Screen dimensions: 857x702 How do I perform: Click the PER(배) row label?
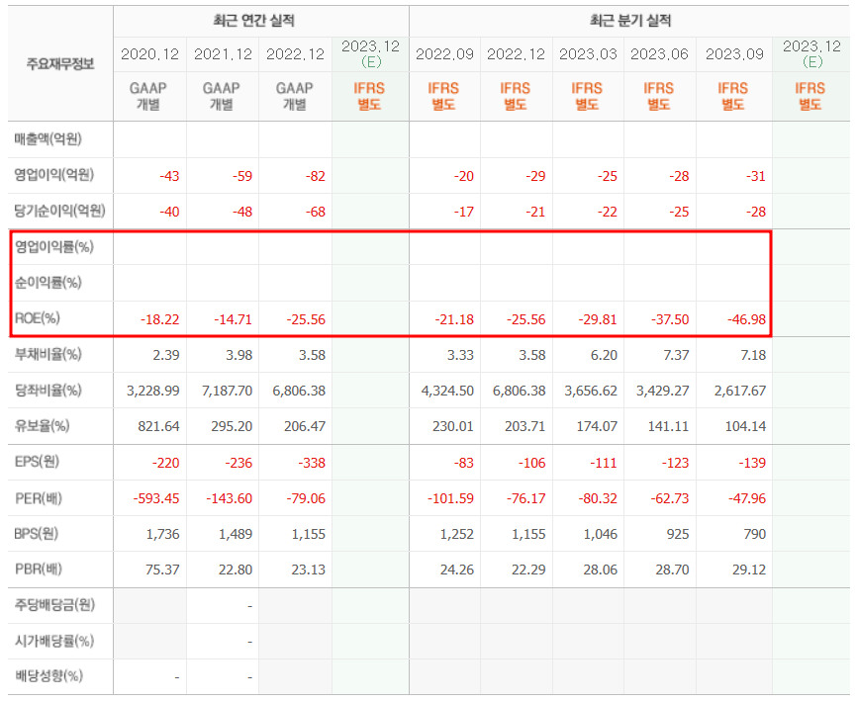[x=39, y=498]
